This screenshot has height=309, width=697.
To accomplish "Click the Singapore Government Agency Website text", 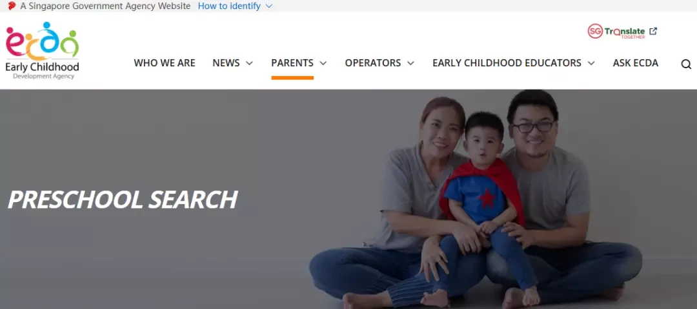I will tap(105, 6).
